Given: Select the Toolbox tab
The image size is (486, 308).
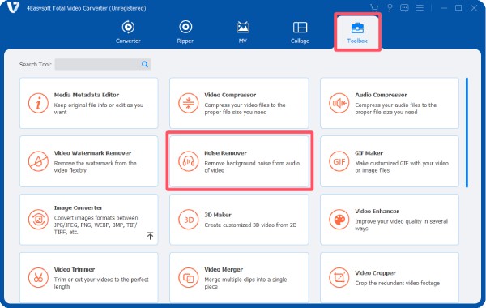Looking at the screenshot, I should pos(357,32).
